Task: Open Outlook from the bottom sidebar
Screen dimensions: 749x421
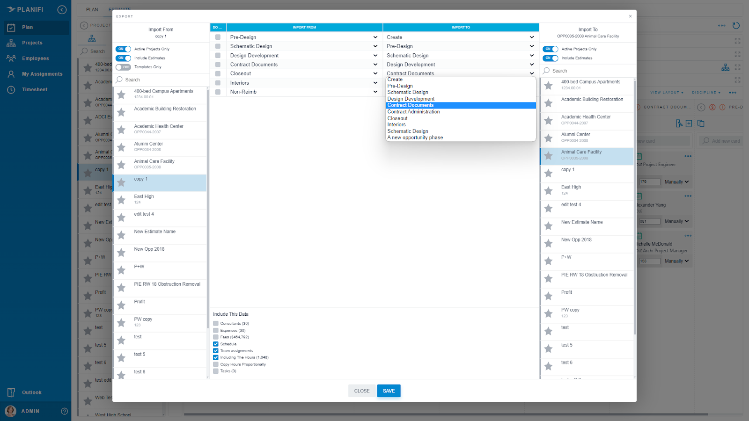Action: tap(32, 392)
